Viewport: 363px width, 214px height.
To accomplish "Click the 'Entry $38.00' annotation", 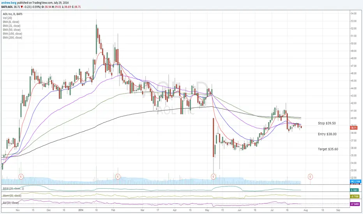I will tap(327, 134).
